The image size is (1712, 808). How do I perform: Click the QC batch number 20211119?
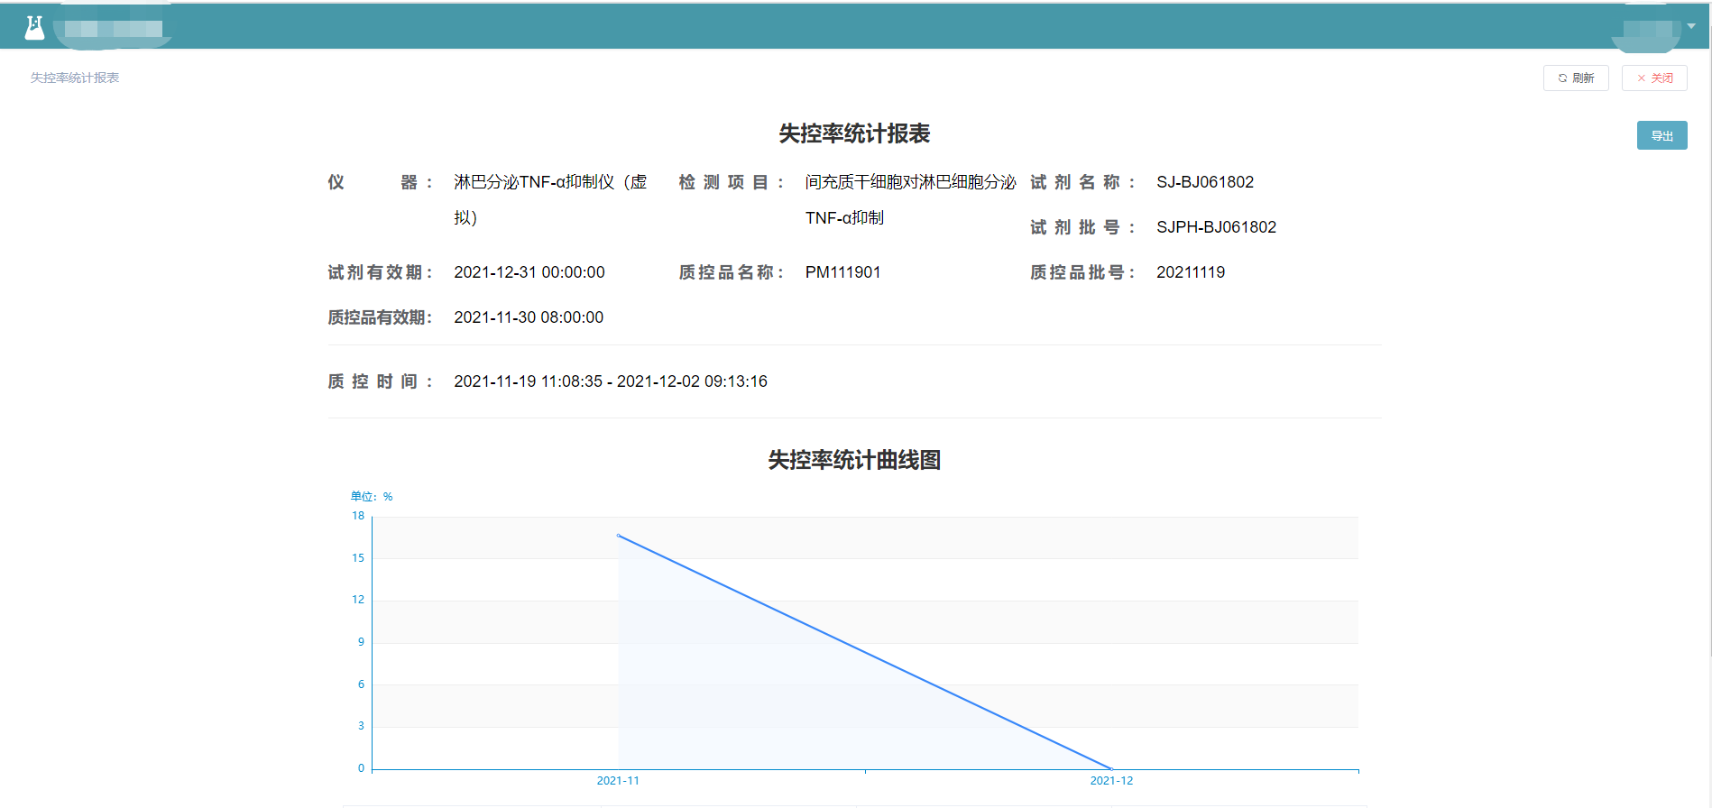pos(1191,272)
